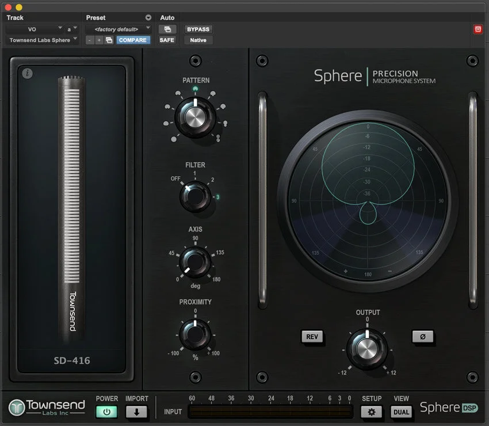This screenshot has height=426, width=489.
Task: Click the info icon on microphone display
Action: click(28, 73)
